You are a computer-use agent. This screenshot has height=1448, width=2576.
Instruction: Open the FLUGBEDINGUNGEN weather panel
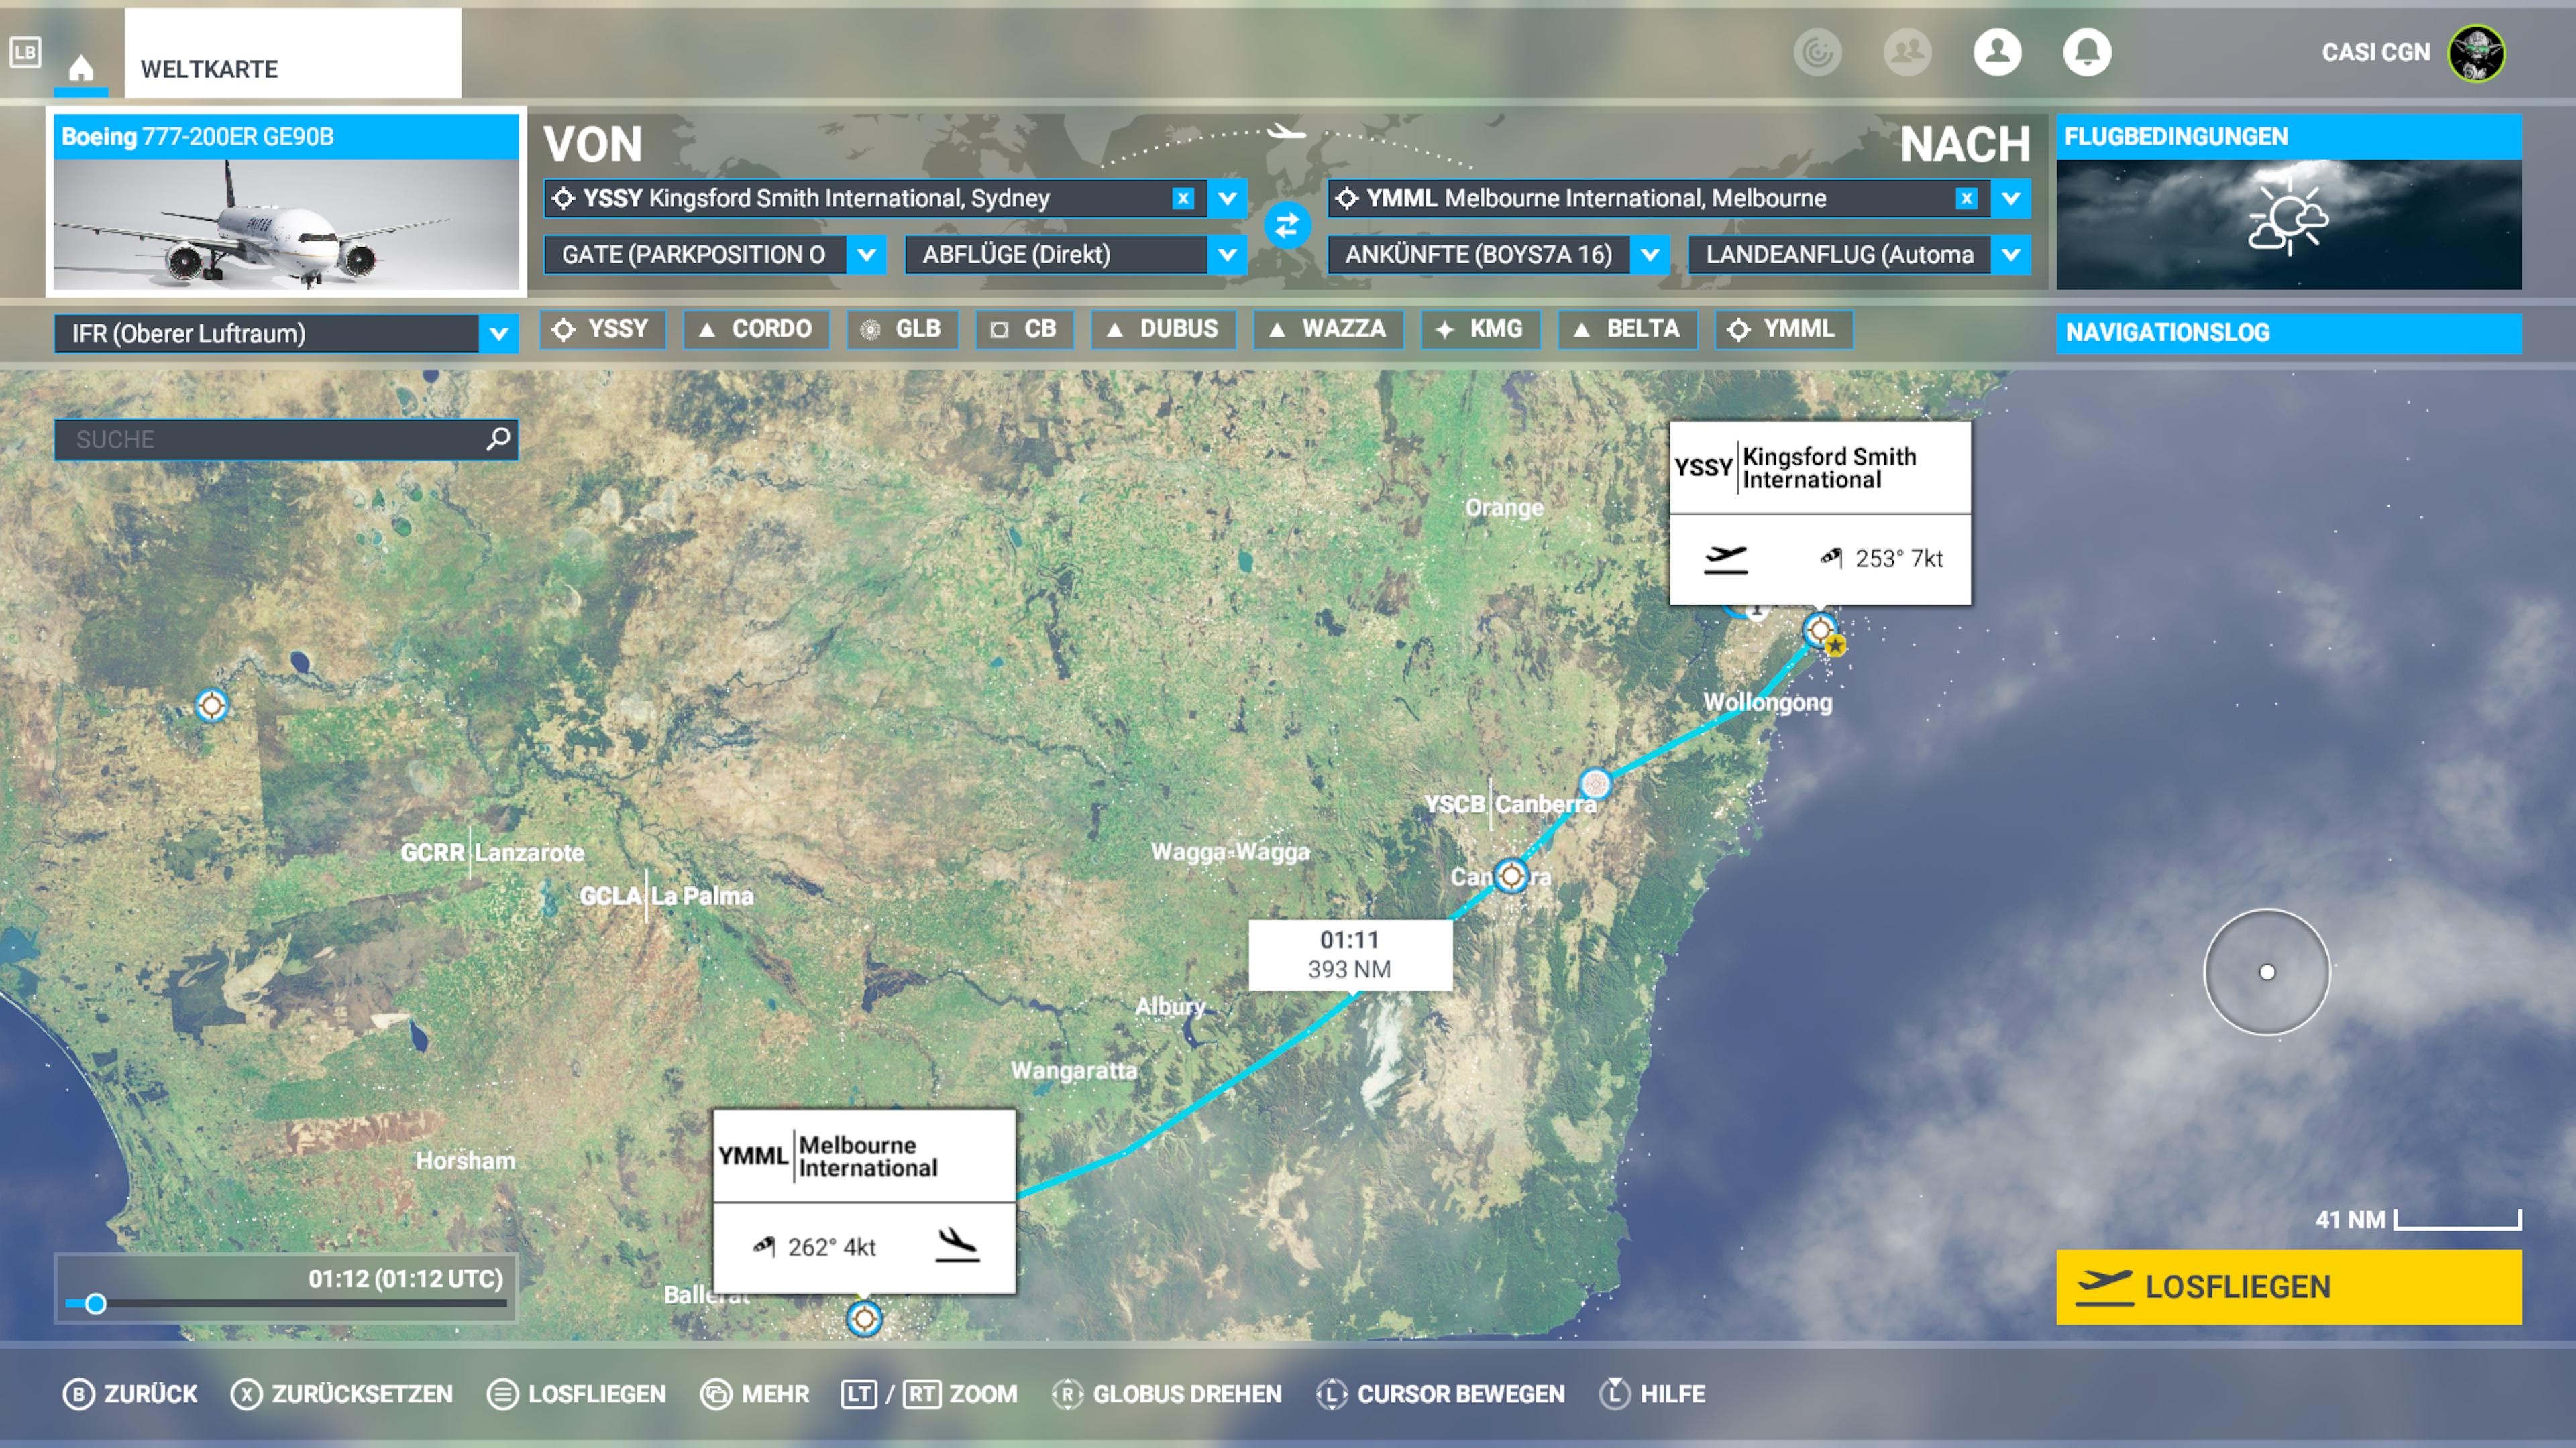pos(2288,202)
